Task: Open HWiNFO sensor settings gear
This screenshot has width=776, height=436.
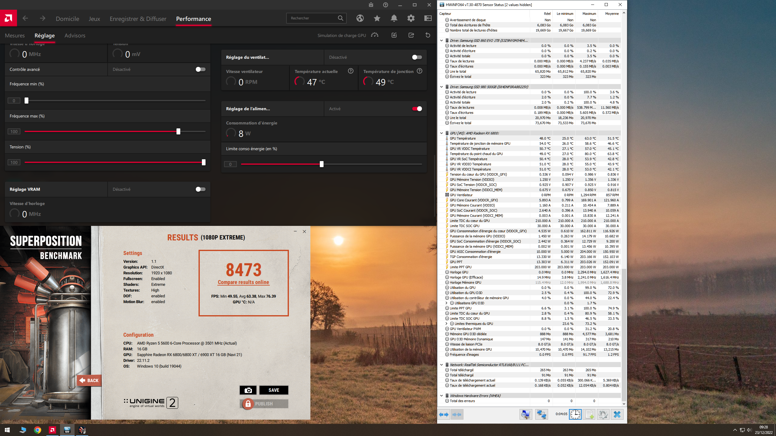Action: coord(603,414)
